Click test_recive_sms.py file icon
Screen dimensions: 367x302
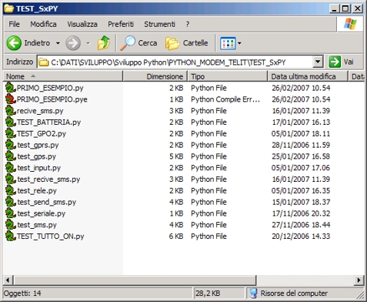pos(11,179)
